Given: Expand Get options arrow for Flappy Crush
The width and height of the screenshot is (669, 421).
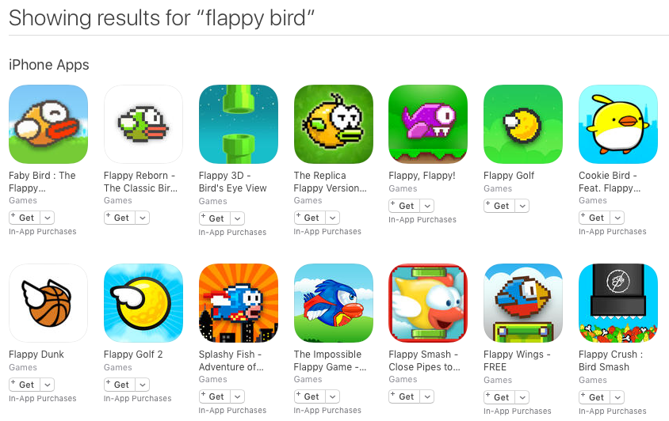Looking at the screenshot, I should [617, 397].
